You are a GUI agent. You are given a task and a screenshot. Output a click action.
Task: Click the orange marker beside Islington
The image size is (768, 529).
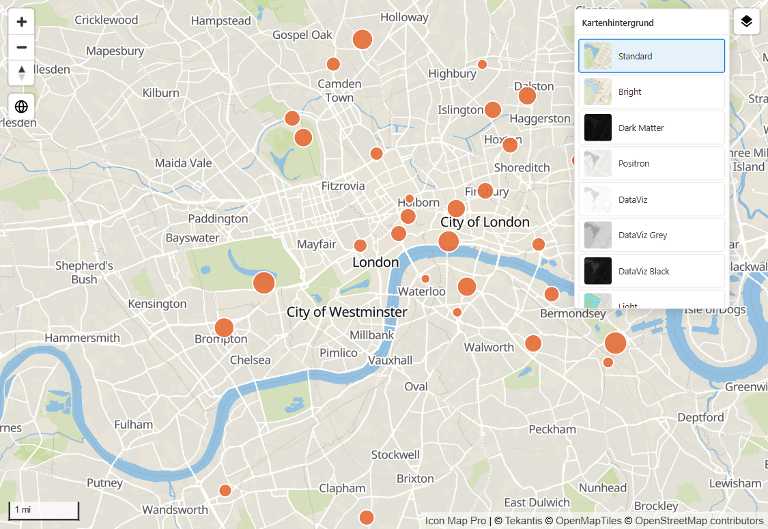tap(493, 110)
